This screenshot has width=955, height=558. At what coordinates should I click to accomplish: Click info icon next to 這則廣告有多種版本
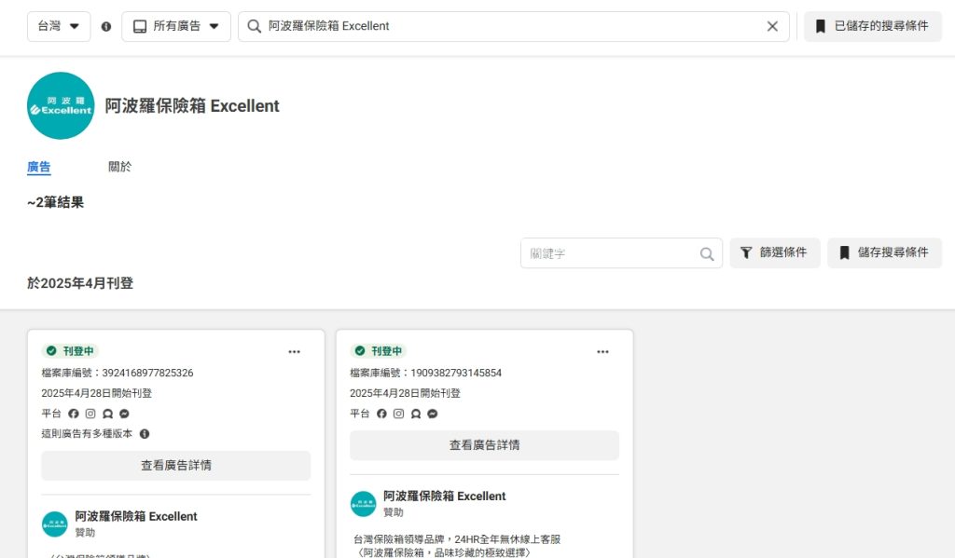(145, 434)
